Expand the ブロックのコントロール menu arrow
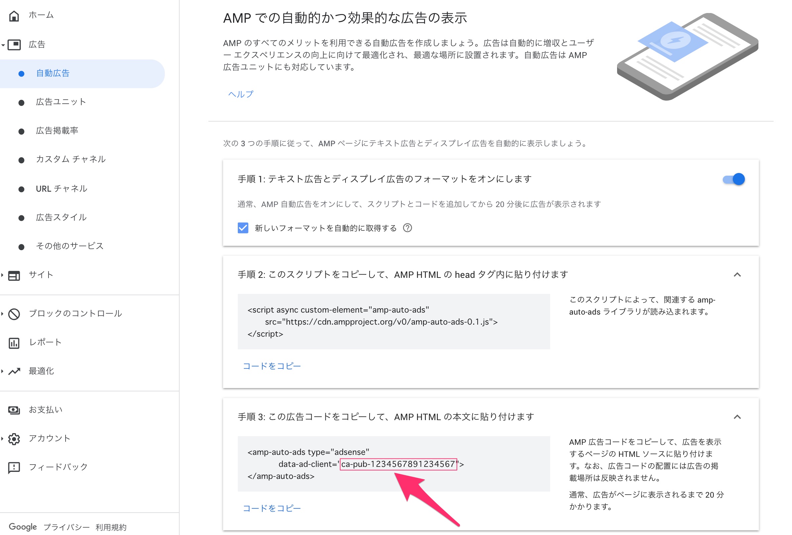Screen dimensions: 792x535 (x=2, y=314)
